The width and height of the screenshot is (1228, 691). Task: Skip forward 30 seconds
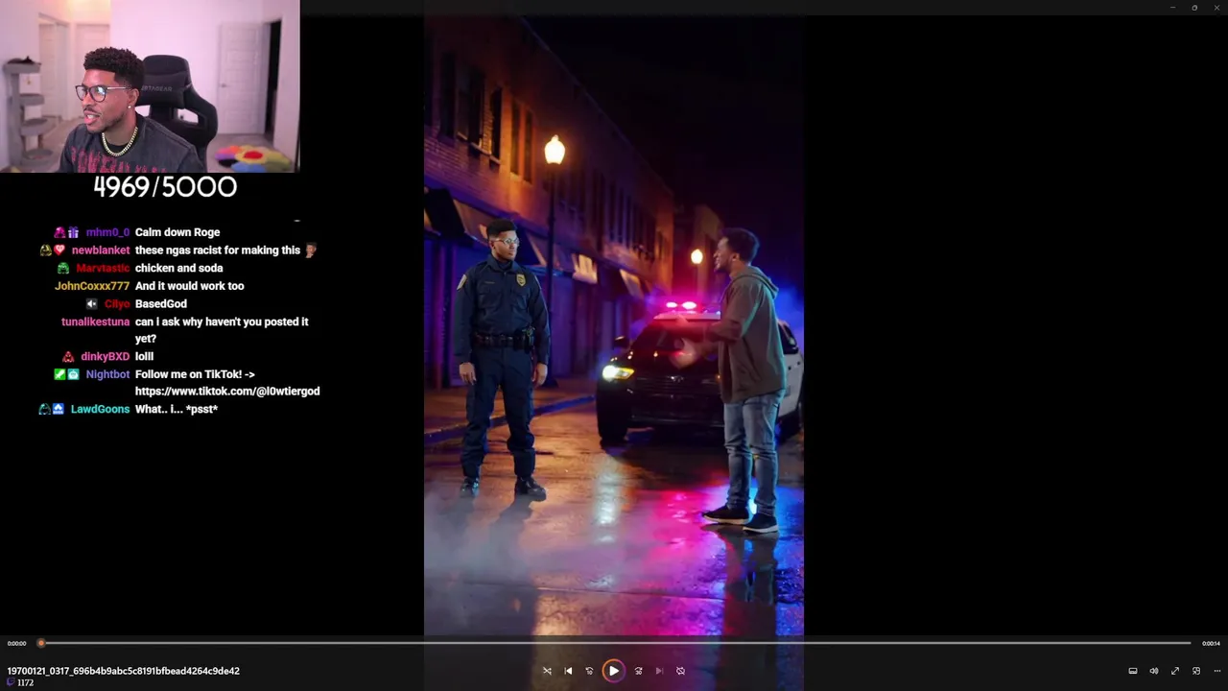point(638,671)
